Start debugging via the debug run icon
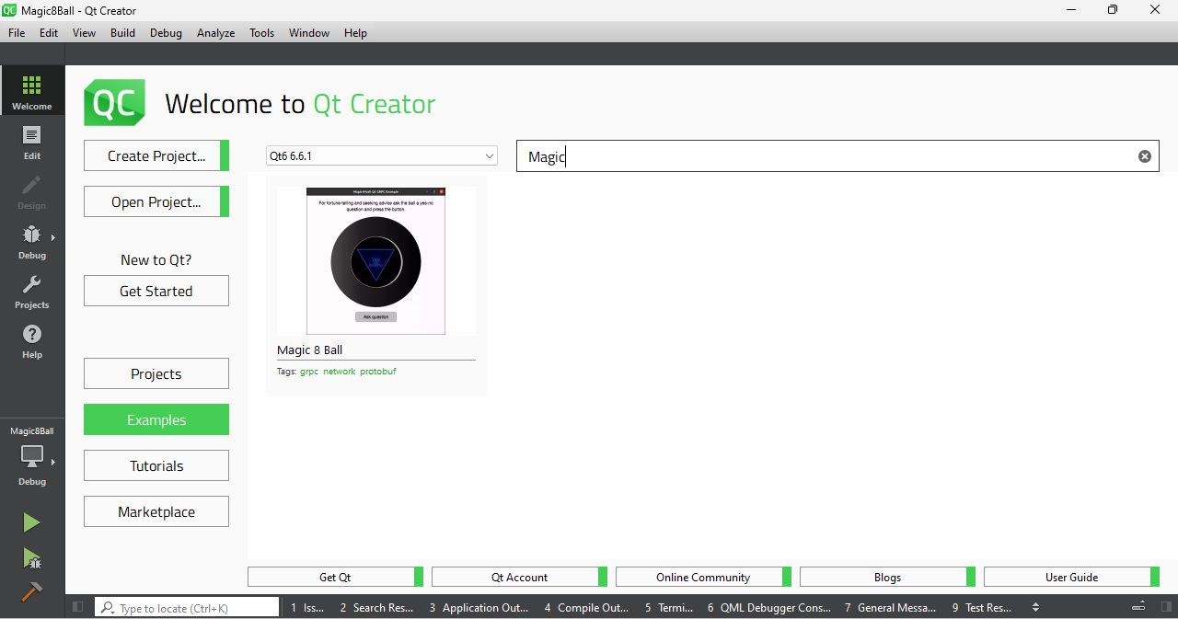 (x=30, y=556)
